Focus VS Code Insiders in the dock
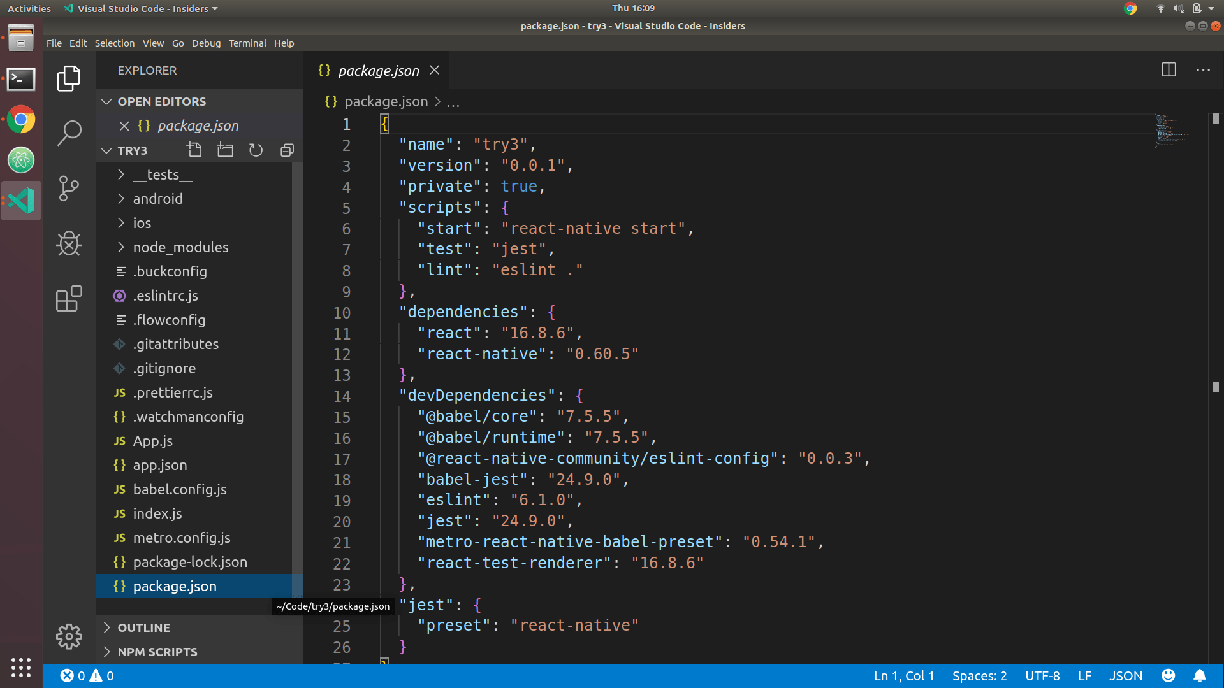 [x=21, y=201]
